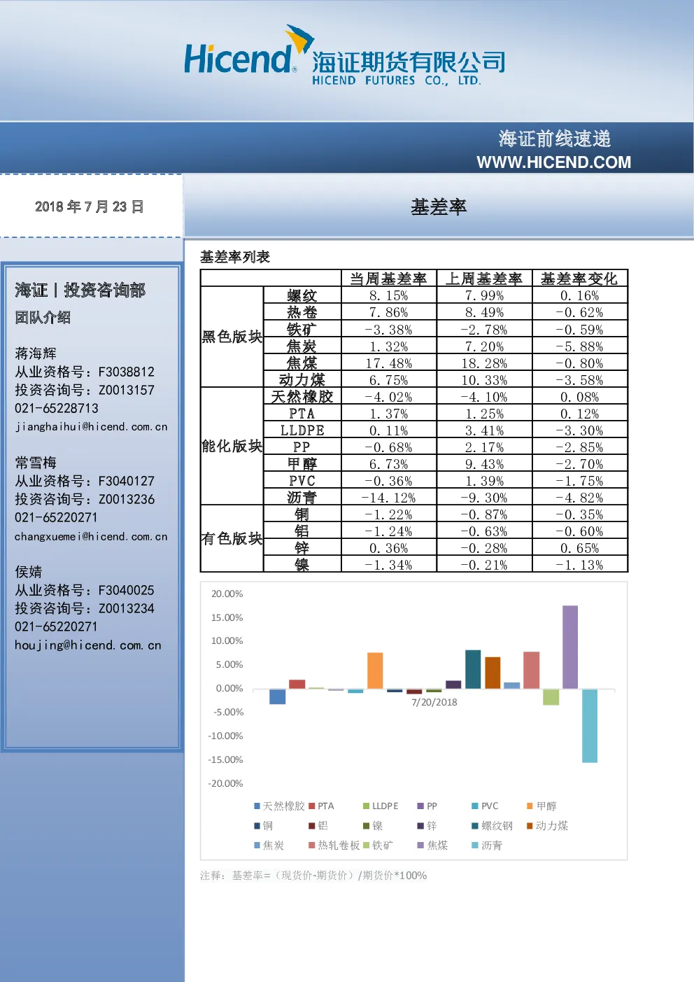Click the 能化版块 section cell
Viewport: 694px width, 982px height.
click(232, 446)
